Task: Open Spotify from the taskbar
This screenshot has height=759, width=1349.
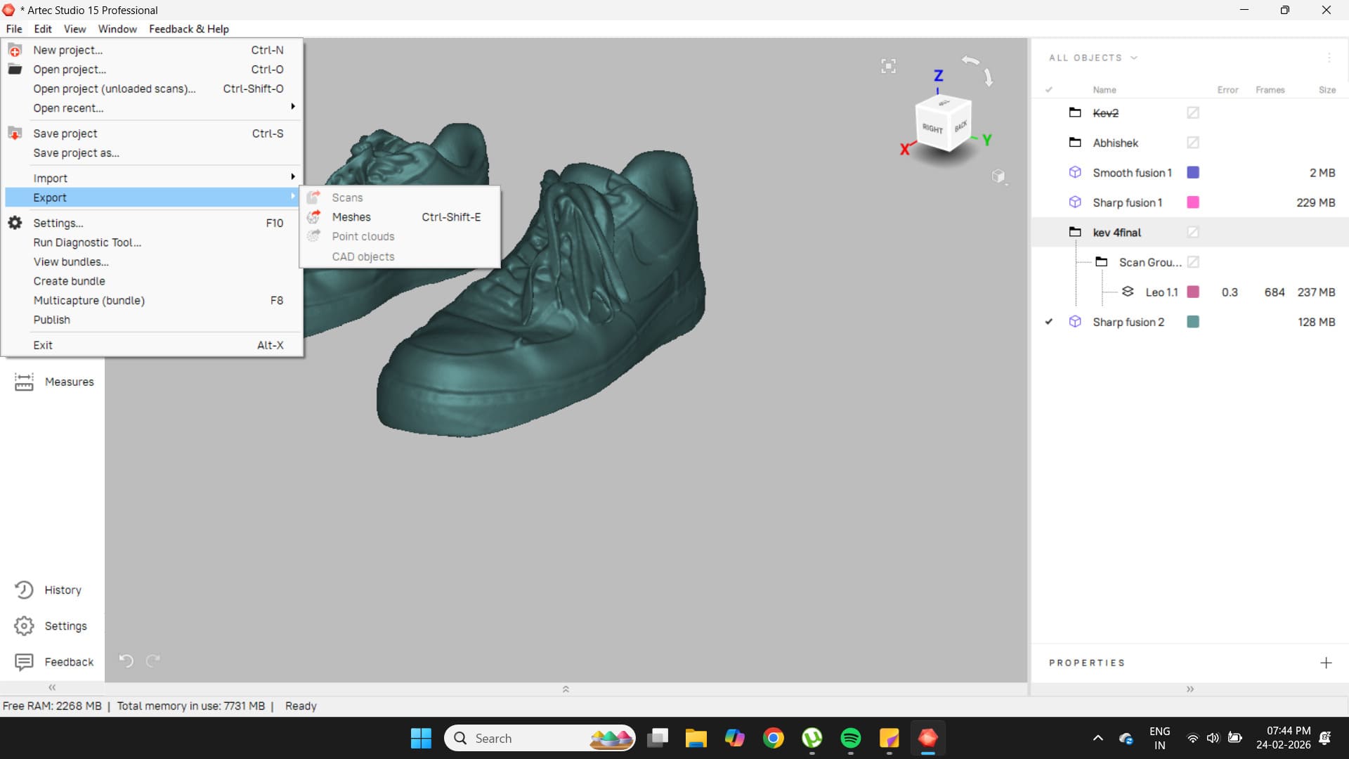Action: [x=850, y=738]
